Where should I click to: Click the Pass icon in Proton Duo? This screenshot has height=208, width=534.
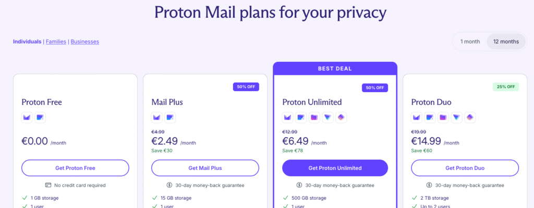tap(470, 118)
